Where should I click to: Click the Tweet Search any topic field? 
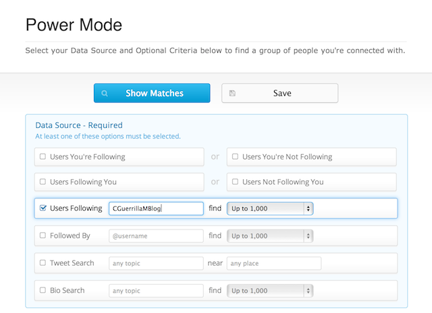point(156,263)
